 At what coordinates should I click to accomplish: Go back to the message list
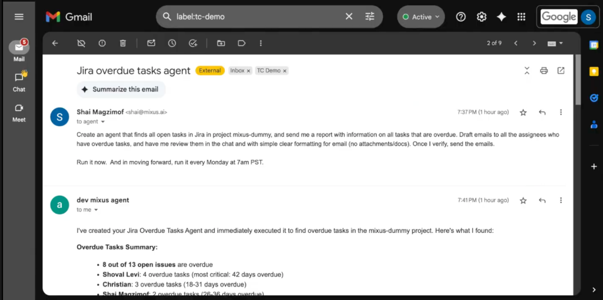click(x=55, y=43)
